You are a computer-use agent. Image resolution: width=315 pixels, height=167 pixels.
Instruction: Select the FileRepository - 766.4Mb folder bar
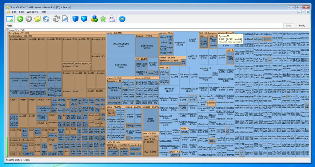pyautogui.click(x=57, y=36)
